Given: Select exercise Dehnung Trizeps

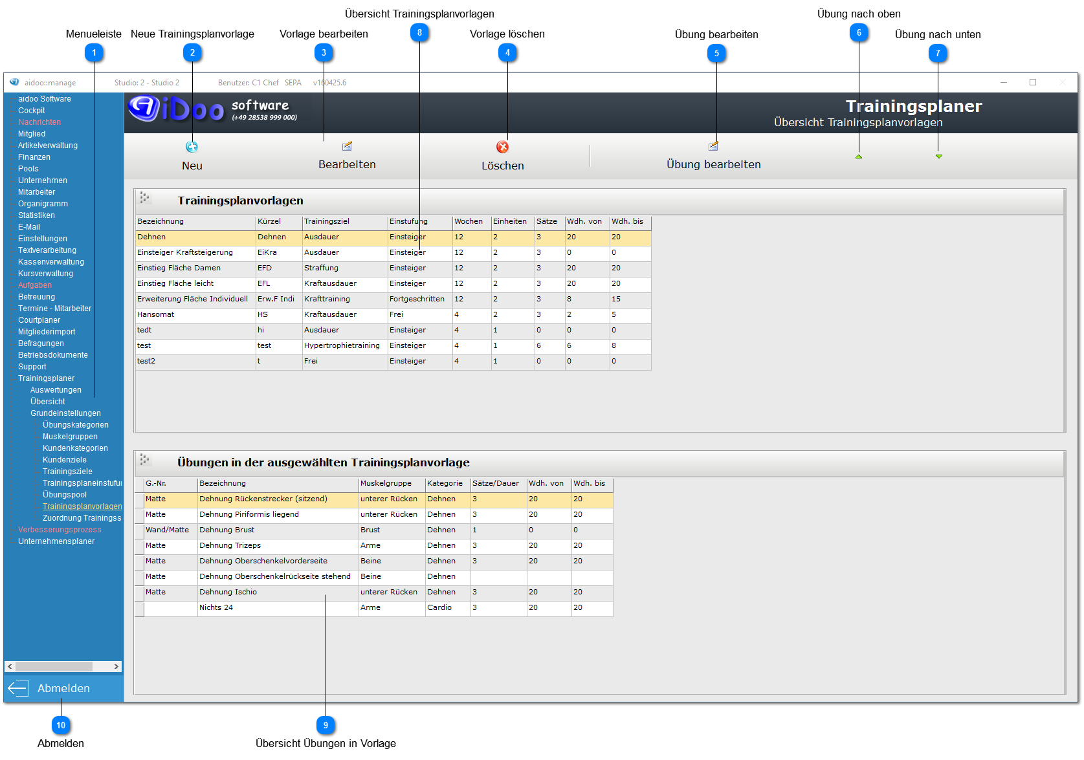Looking at the screenshot, I should tap(374, 546).
